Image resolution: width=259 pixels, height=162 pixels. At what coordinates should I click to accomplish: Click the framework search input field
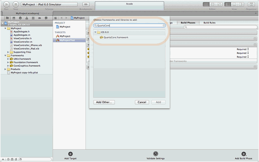(129, 26)
